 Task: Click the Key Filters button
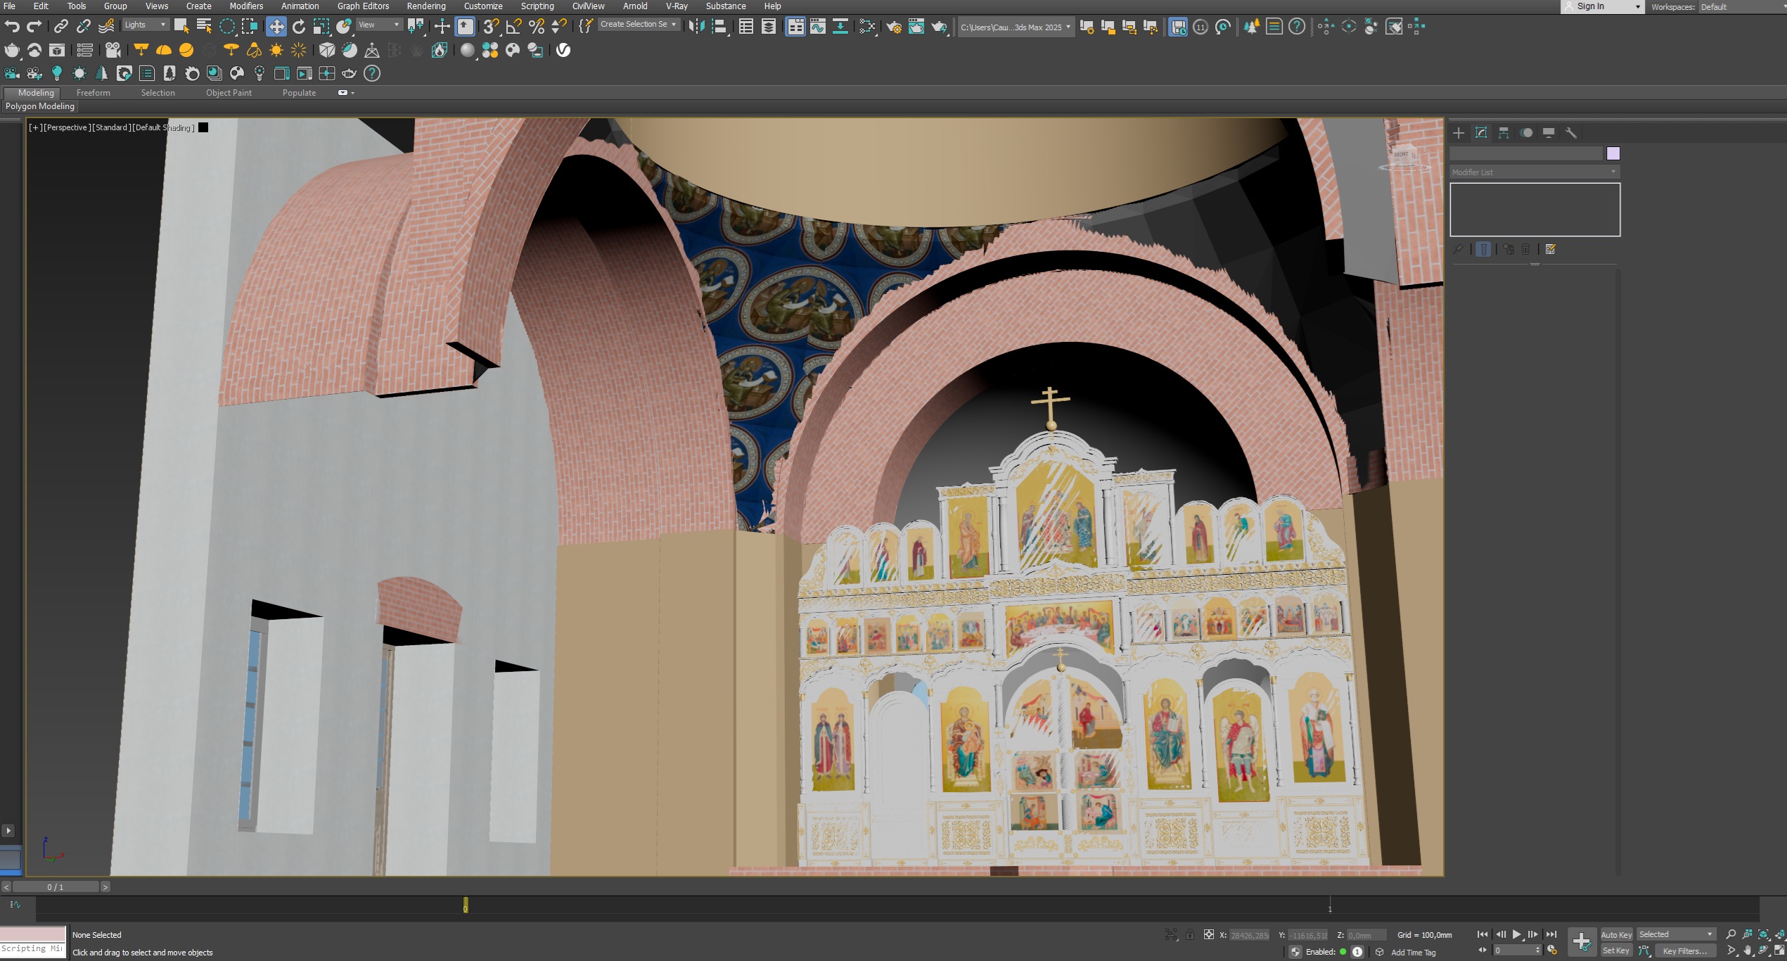coord(1684,950)
